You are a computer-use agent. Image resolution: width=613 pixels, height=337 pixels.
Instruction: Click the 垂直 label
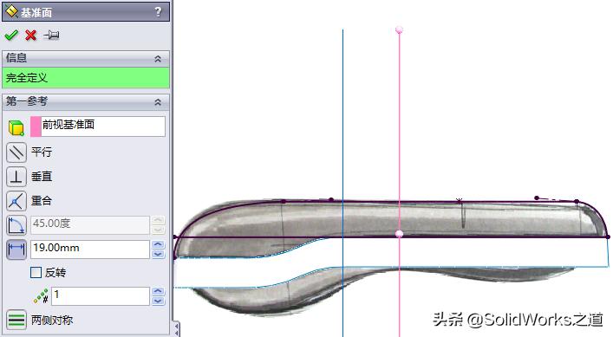[x=42, y=177]
